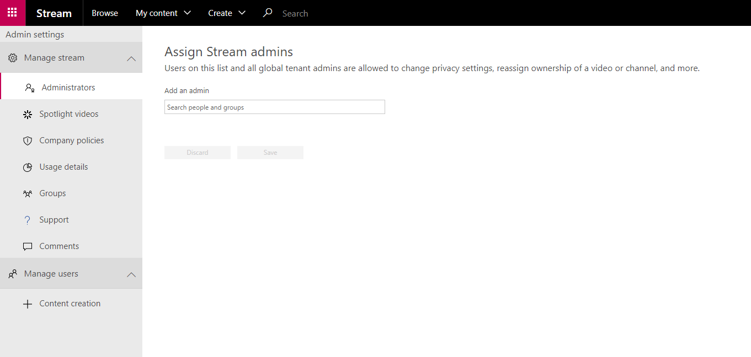Click the Administrators person icon
This screenshot has width=751, height=357.
(30, 88)
